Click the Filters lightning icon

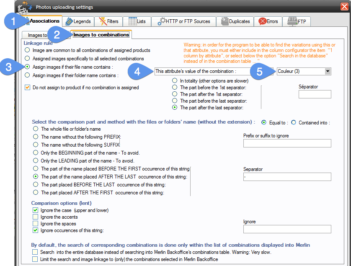click(x=103, y=21)
